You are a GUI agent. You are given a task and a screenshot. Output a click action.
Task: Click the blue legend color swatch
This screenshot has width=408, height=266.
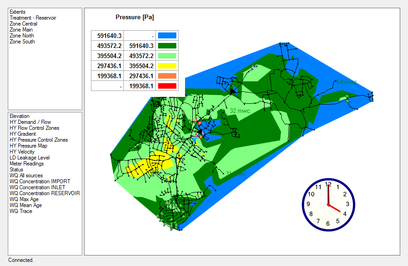[167, 35]
